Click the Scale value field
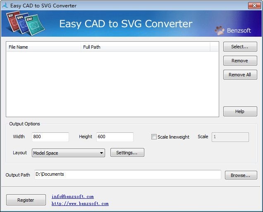Viewport: 263px width, 212px height. point(230,137)
